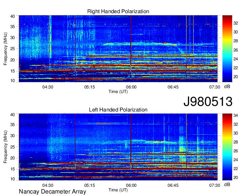Click the 'Left Handed Polarization' plot title
Image resolution: width=242 pixels, height=196 pixels.
click(x=118, y=110)
